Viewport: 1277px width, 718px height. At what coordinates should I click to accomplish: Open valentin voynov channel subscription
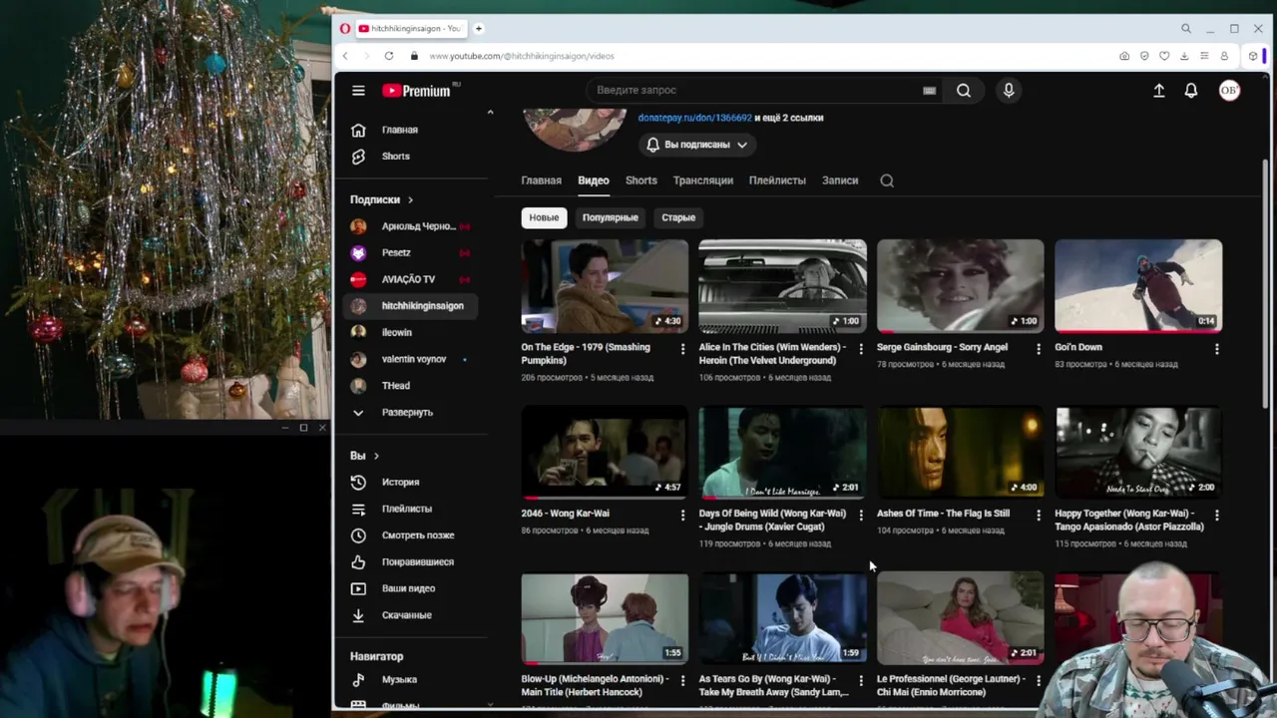(x=411, y=359)
